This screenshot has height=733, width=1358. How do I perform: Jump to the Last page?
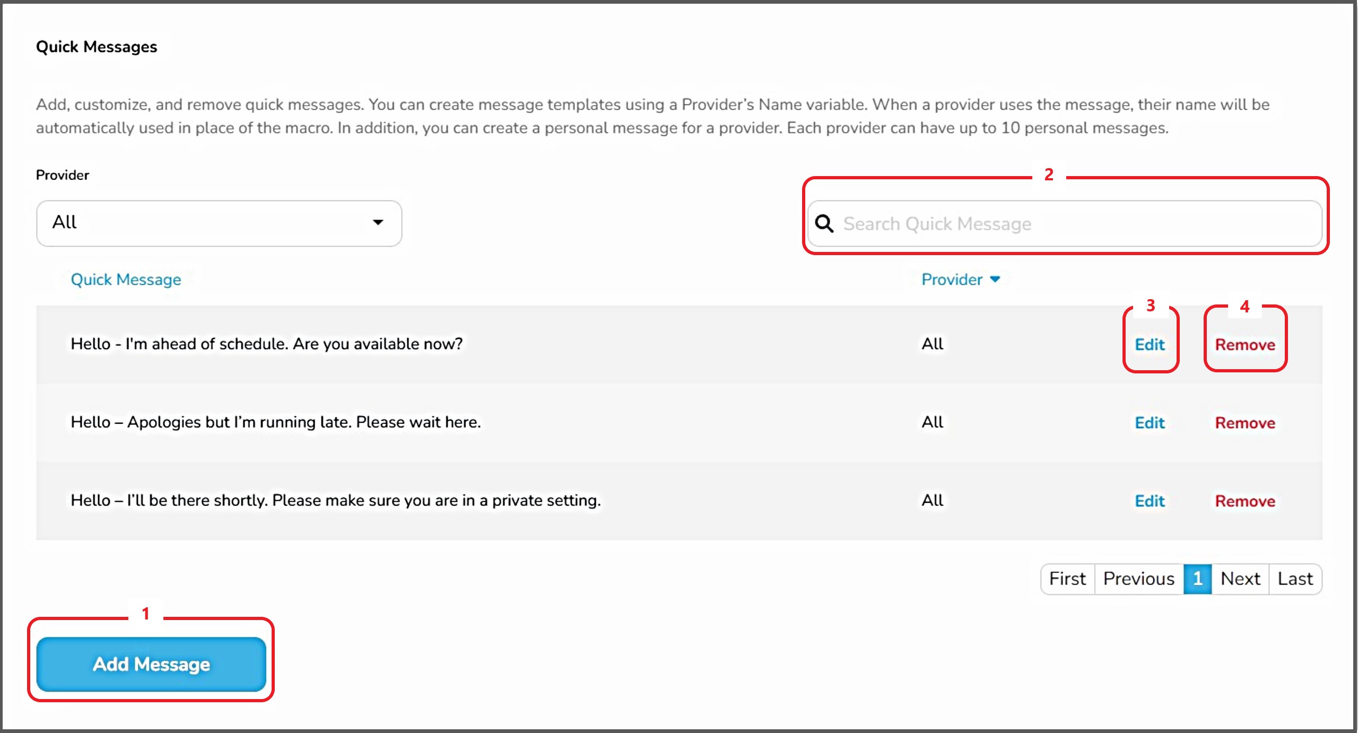pos(1295,579)
